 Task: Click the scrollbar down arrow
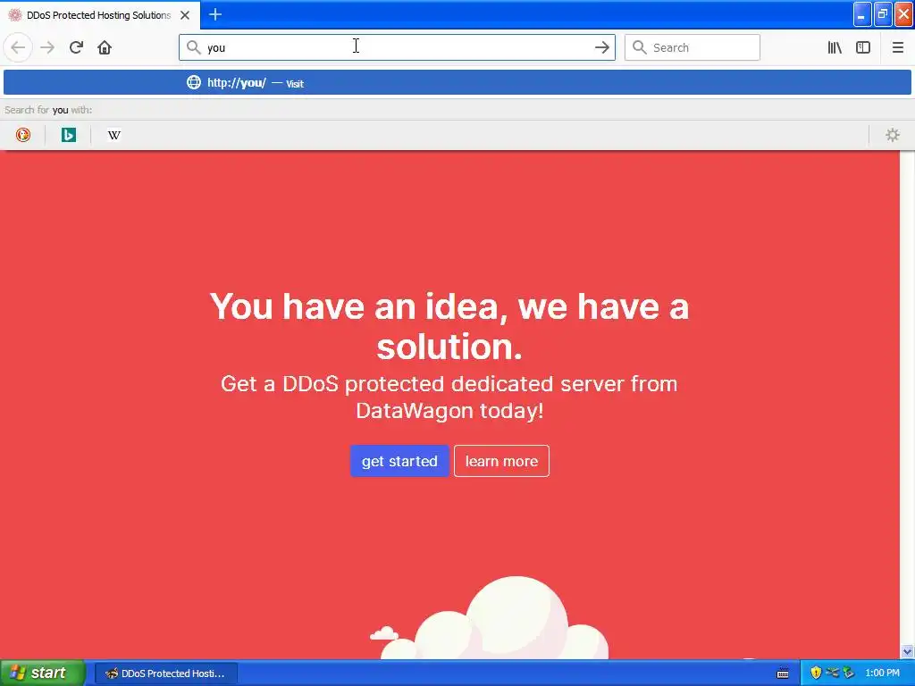coord(907,651)
